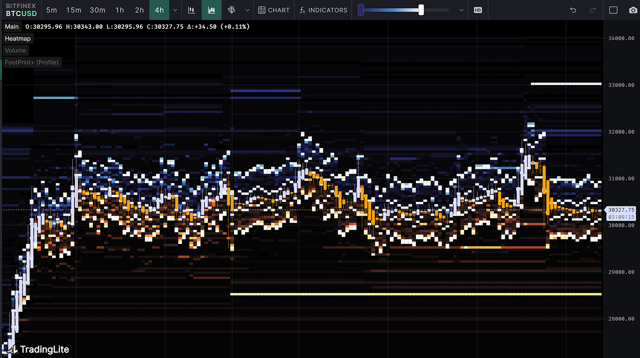Click the open value O:30295.96
Screen dimensions: 640x358
pos(44,26)
